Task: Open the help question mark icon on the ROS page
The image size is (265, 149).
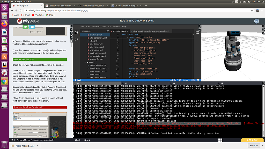Action: [256, 21]
